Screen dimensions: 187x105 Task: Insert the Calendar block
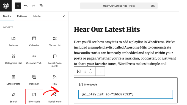pyautogui.click(x=34, y=42)
